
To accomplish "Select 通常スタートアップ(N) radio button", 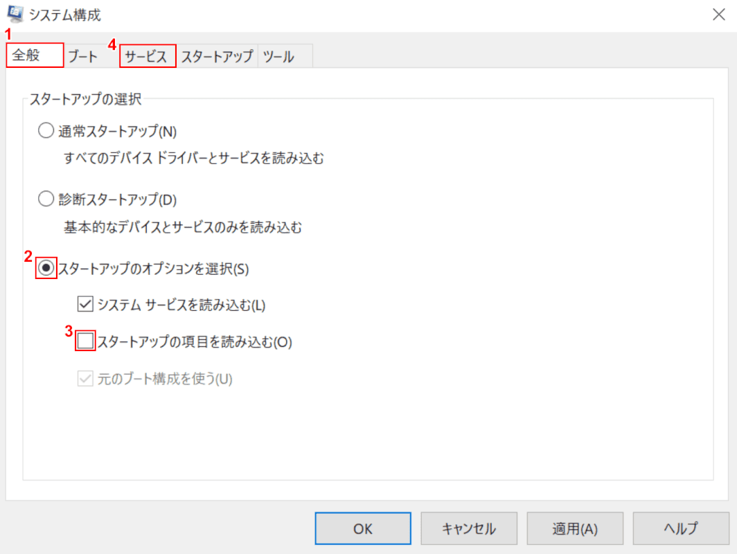I will click(x=46, y=130).
